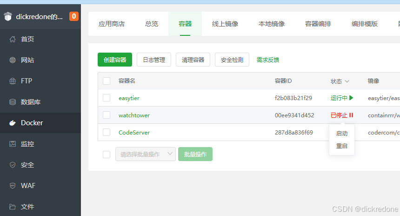Click the 清理容器 button
Screen dimensions: 400x216
(x=193, y=60)
